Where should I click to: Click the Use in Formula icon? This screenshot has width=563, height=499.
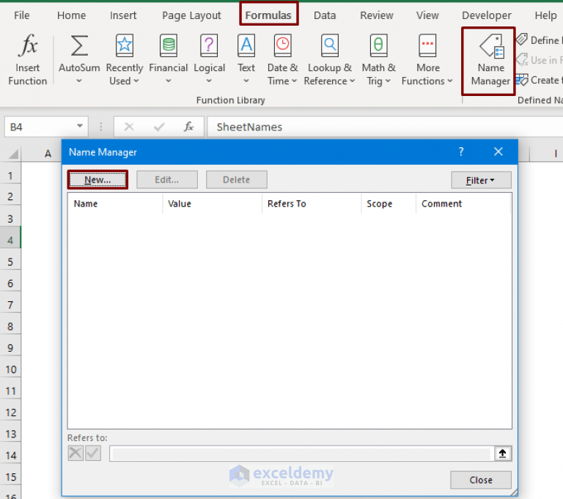coord(522,59)
